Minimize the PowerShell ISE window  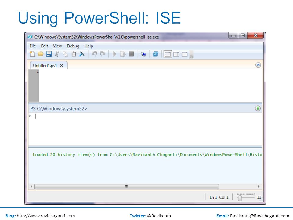click(x=233, y=35)
